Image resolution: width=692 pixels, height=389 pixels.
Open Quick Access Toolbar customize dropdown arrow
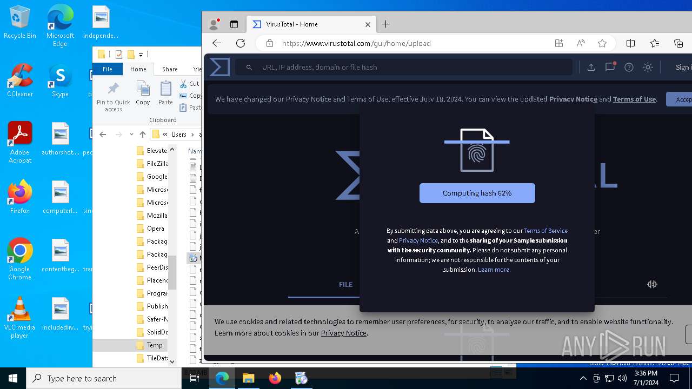[141, 55]
